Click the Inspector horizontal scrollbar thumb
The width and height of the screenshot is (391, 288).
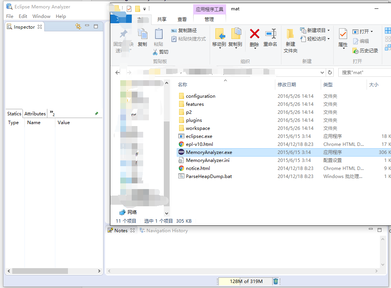(40, 271)
